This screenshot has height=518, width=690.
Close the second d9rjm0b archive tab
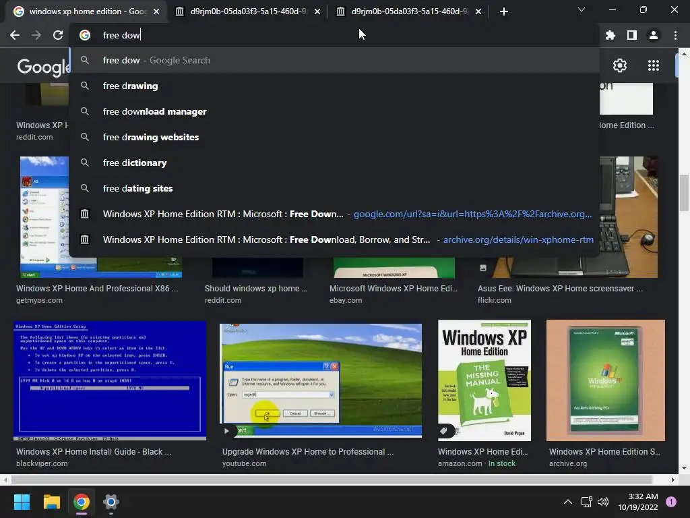tap(317, 12)
